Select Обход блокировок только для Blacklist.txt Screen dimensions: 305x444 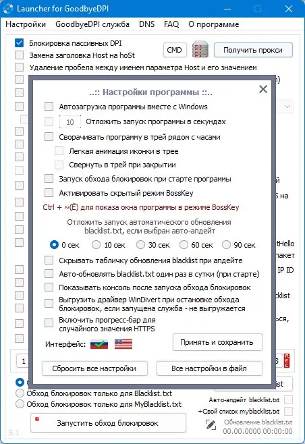(x=20, y=393)
